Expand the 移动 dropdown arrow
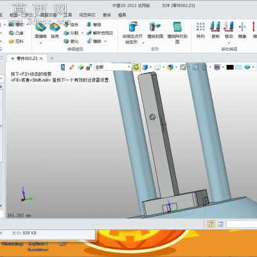257x257 pixels. click(229, 43)
